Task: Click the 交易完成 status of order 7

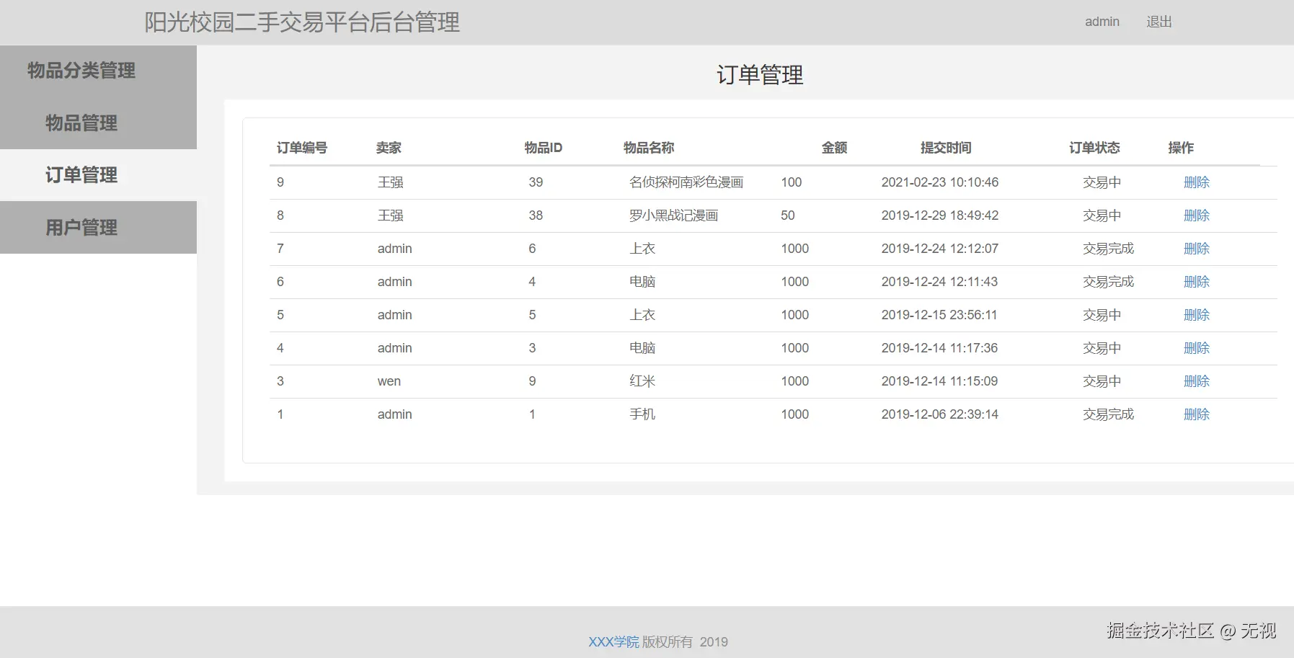Action: (1109, 249)
